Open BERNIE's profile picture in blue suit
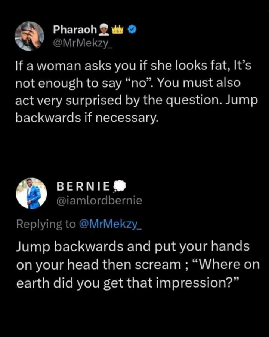Screen dimensions: 269x337 (31, 194)
